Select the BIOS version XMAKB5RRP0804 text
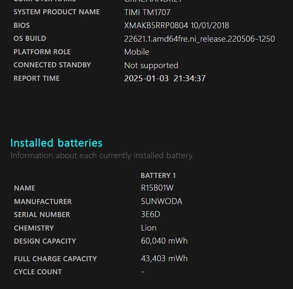 pyautogui.click(x=156, y=26)
